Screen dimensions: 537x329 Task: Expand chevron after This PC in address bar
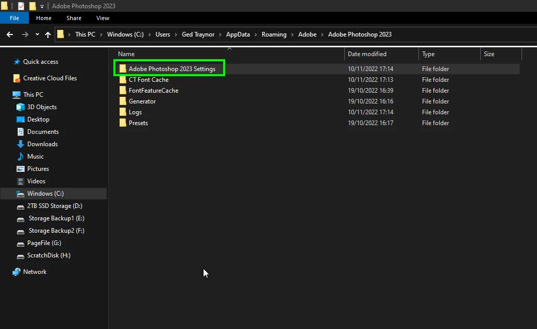[x=102, y=34]
